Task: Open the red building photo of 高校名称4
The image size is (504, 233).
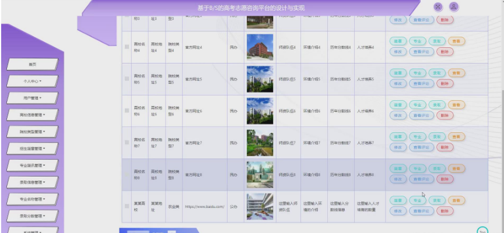Action: (x=260, y=47)
